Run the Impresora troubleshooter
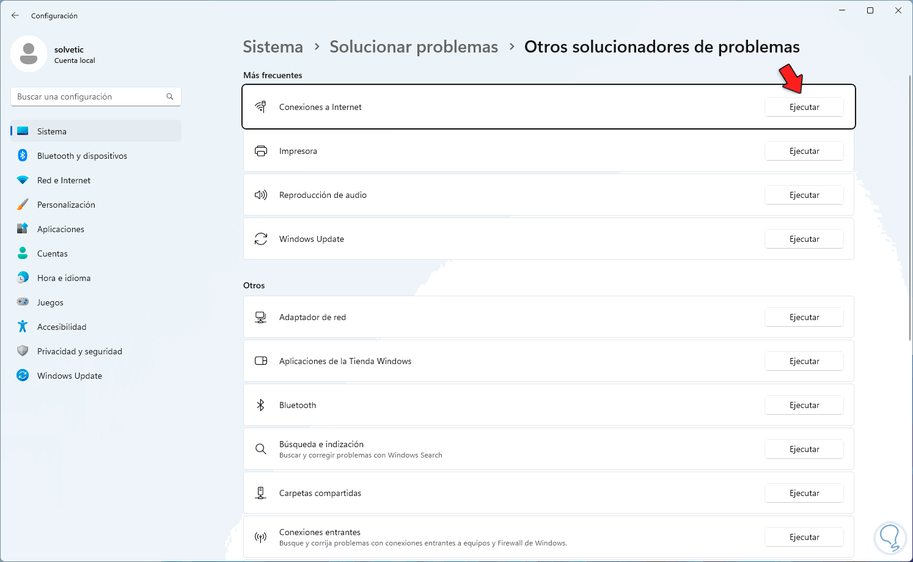Image resolution: width=913 pixels, height=562 pixels. [x=804, y=151]
